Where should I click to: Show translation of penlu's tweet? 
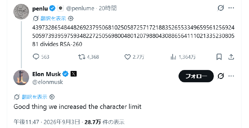[x=53, y=18]
